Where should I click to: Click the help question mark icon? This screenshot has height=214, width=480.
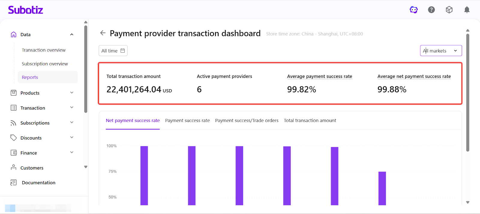431,10
